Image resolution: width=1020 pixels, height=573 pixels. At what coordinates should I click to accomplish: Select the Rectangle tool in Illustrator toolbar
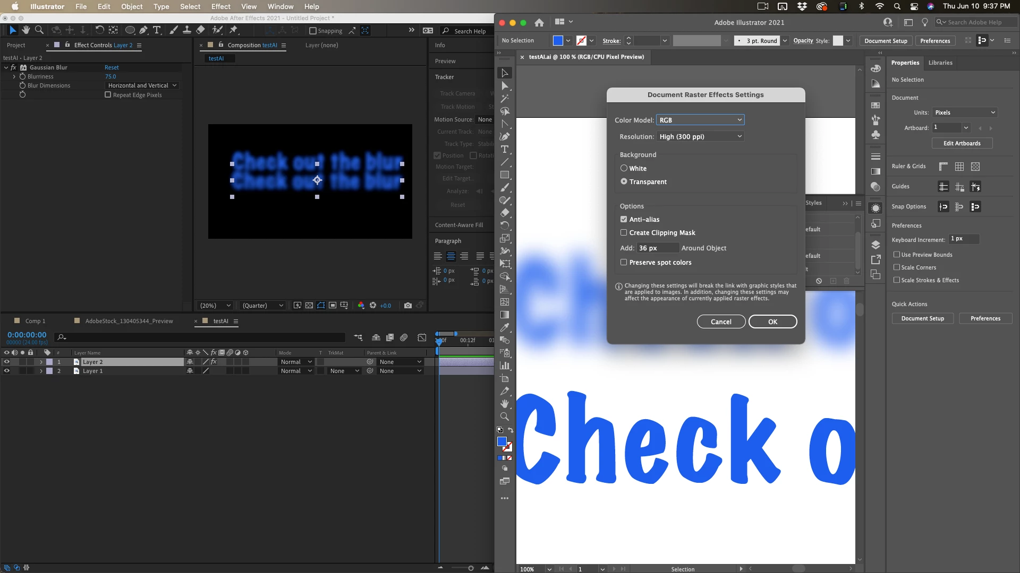click(505, 175)
